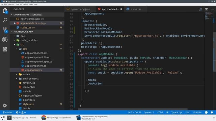Viewport: 216px width, 121px height.
Task: Open the Extensions view icon
Action: [x=5, y=49]
